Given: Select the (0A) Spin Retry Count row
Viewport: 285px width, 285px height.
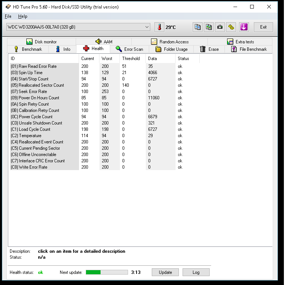Looking at the screenshot, I should click(105, 104).
